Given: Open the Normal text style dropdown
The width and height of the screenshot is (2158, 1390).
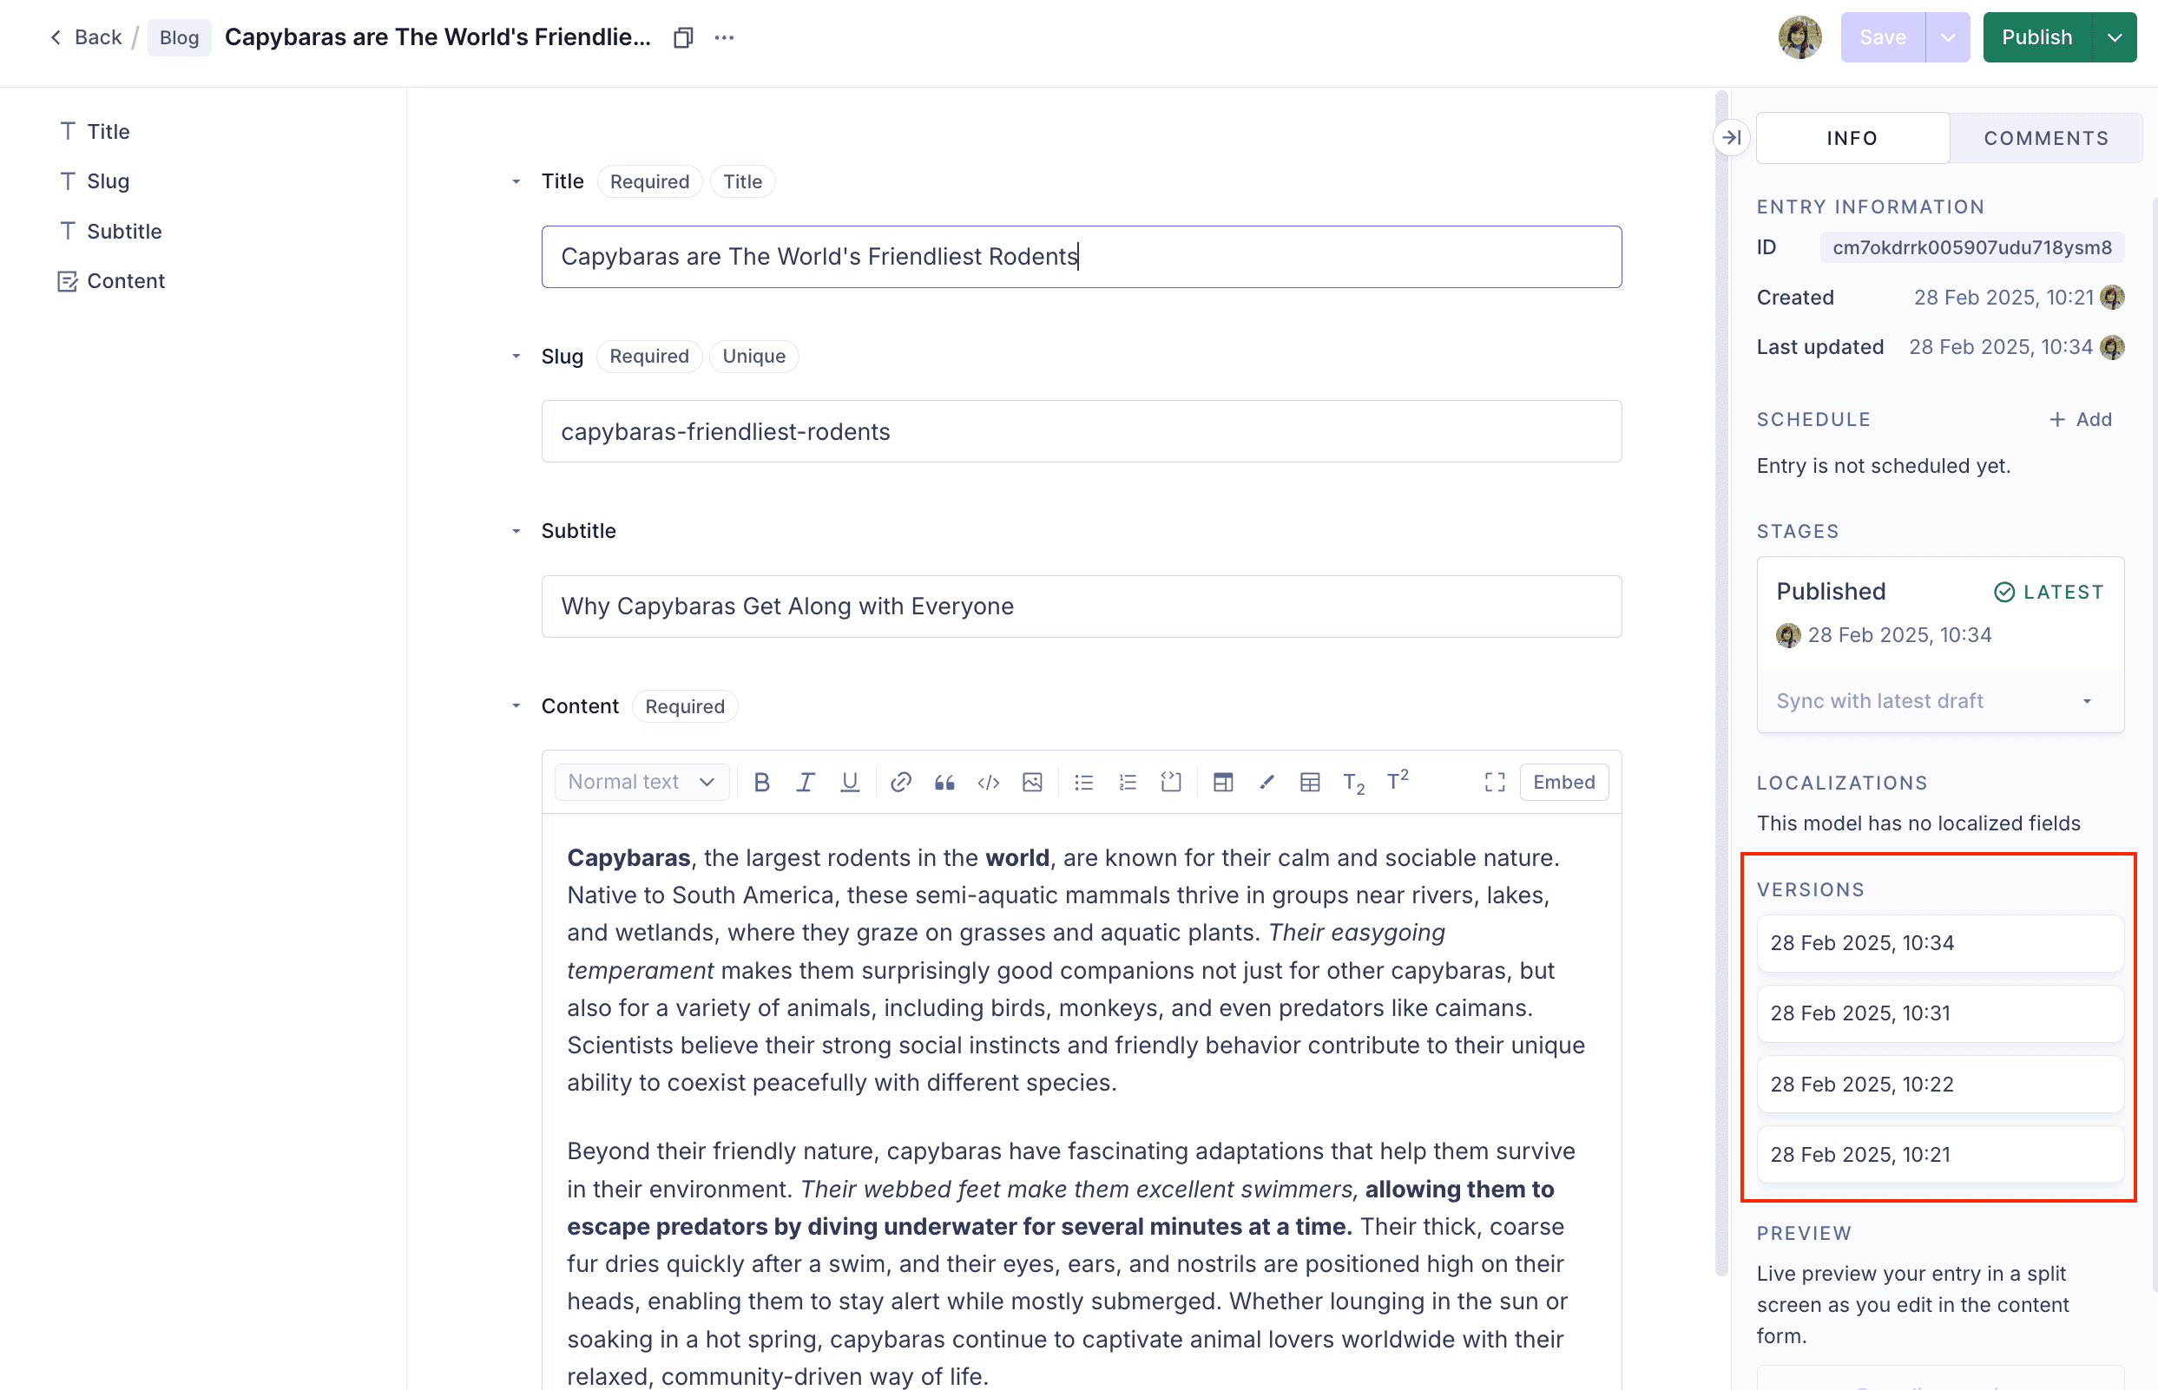Looking at the screenshot, I should [641, 782].
